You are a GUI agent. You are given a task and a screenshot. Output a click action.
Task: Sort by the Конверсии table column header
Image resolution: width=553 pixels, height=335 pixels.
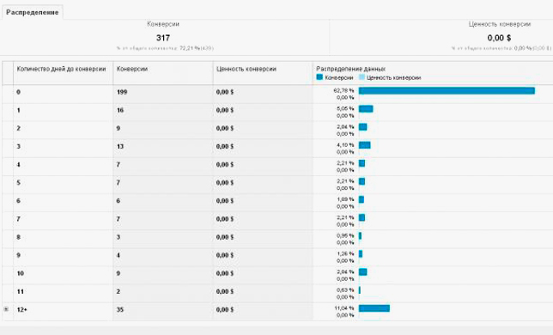[x=132, y=69]
